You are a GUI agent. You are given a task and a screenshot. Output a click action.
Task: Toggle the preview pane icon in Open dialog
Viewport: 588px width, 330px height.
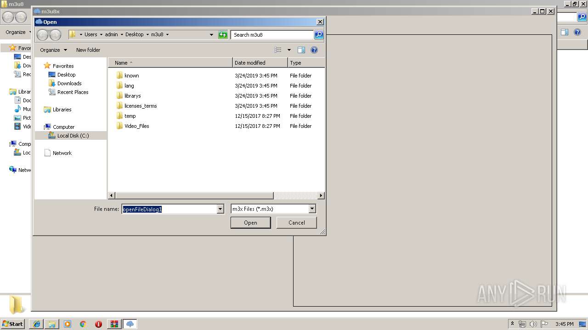pyautogui.click(x=301, y=50)
